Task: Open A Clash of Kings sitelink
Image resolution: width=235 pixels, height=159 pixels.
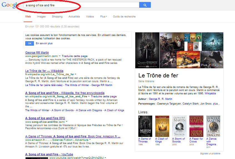Action: (114, 110)
